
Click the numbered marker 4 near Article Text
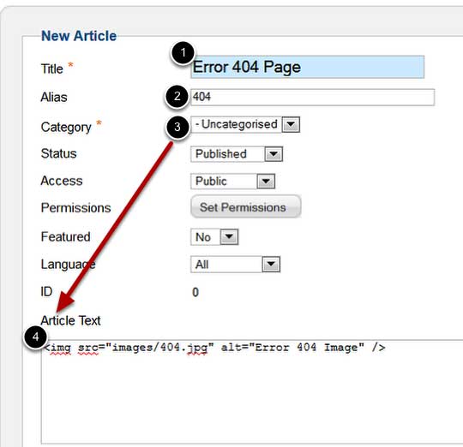pos(35,337)
